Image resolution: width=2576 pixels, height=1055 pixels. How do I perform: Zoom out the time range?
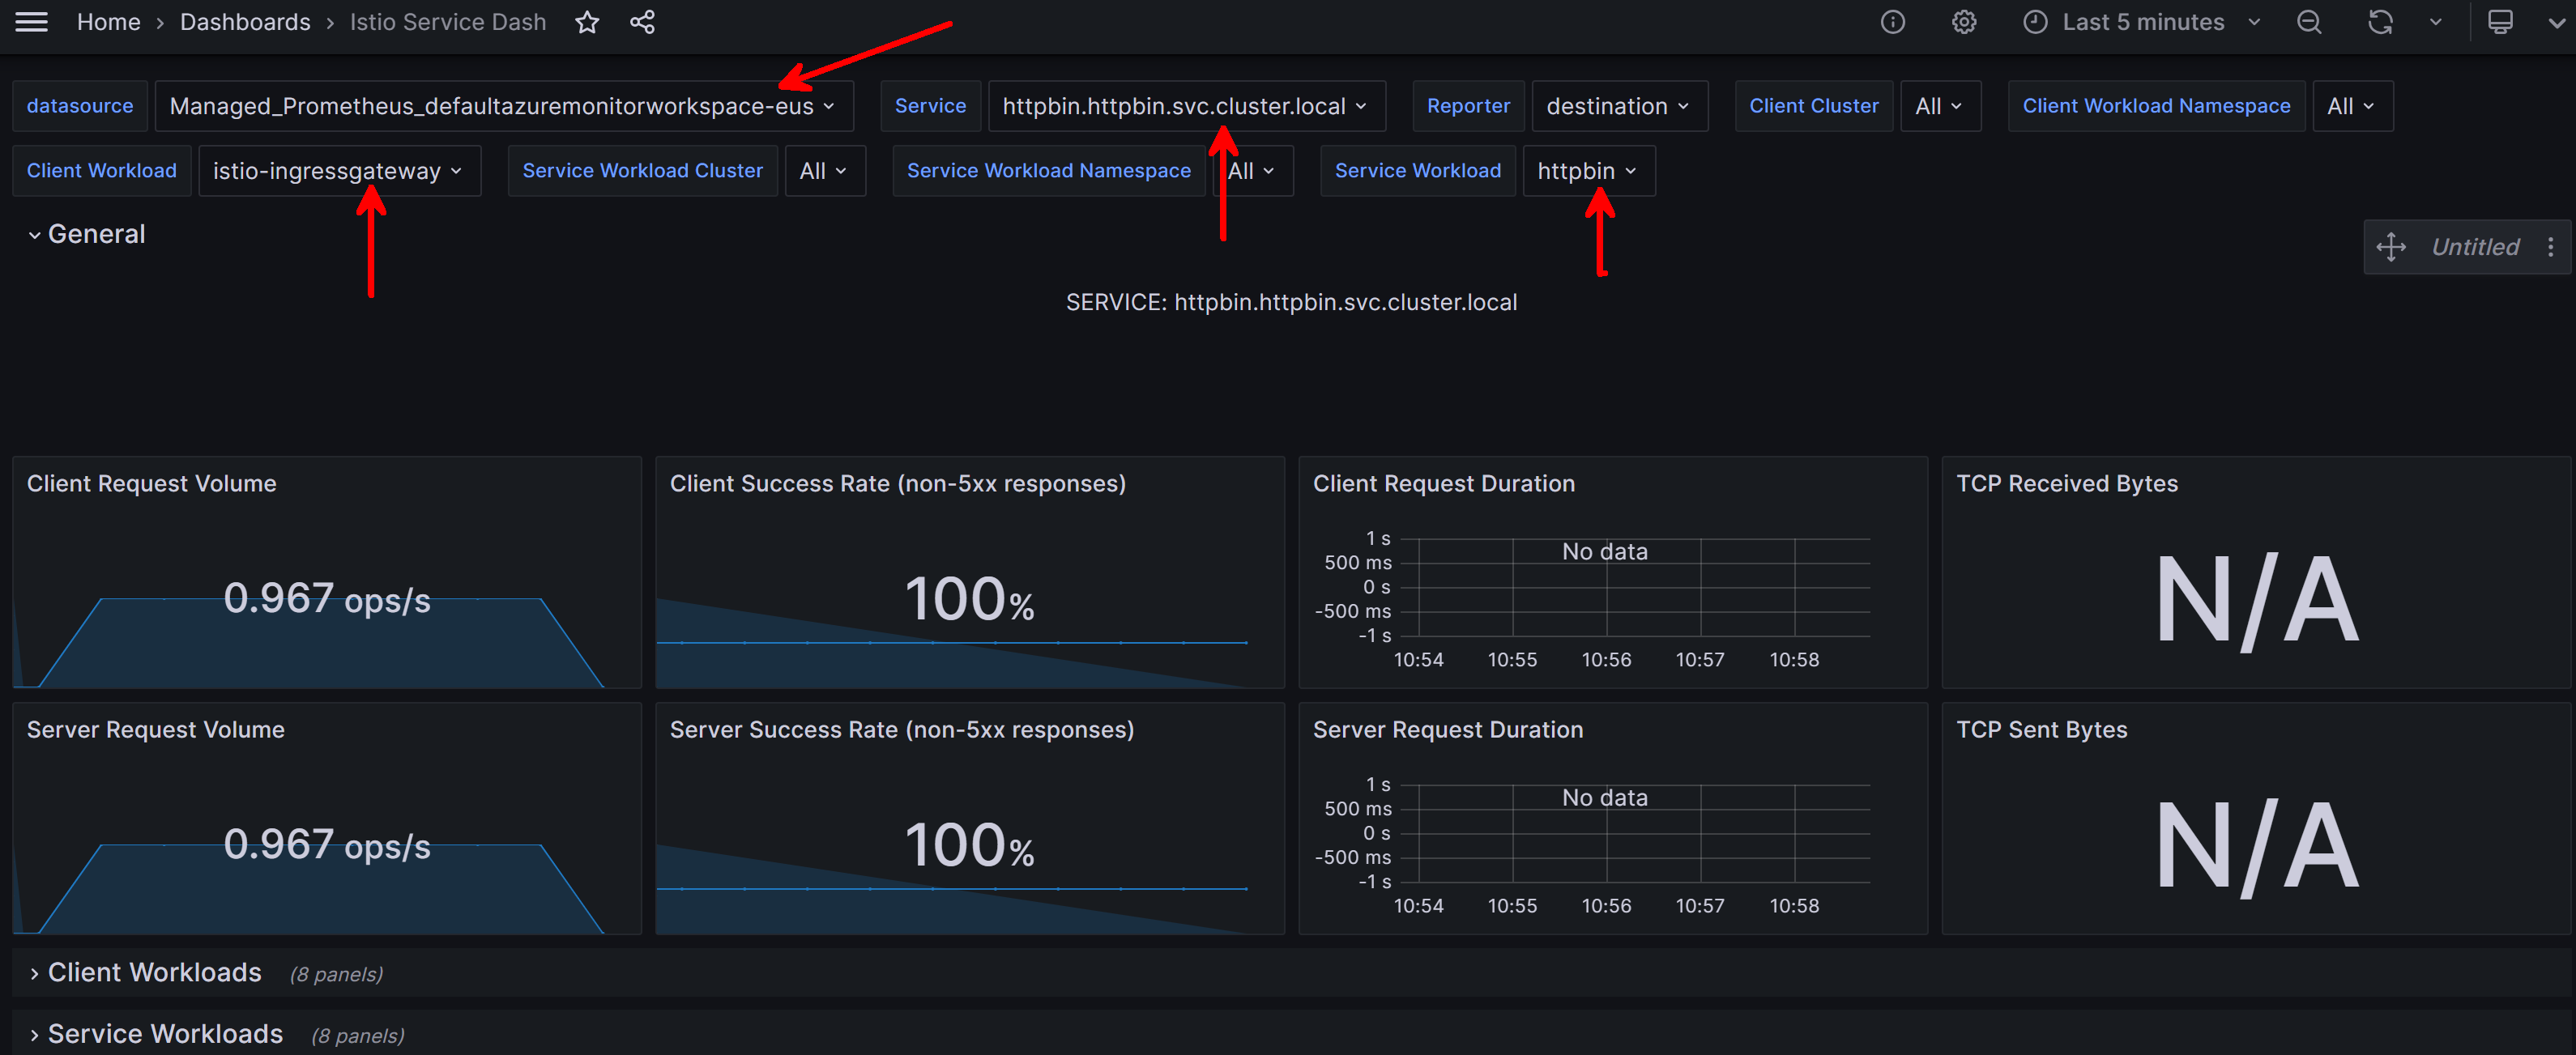[2309, 22]
